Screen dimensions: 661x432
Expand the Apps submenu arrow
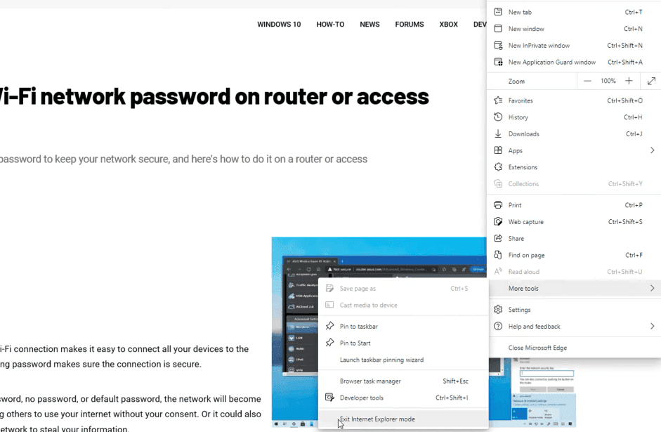click(x=652, y=150)
